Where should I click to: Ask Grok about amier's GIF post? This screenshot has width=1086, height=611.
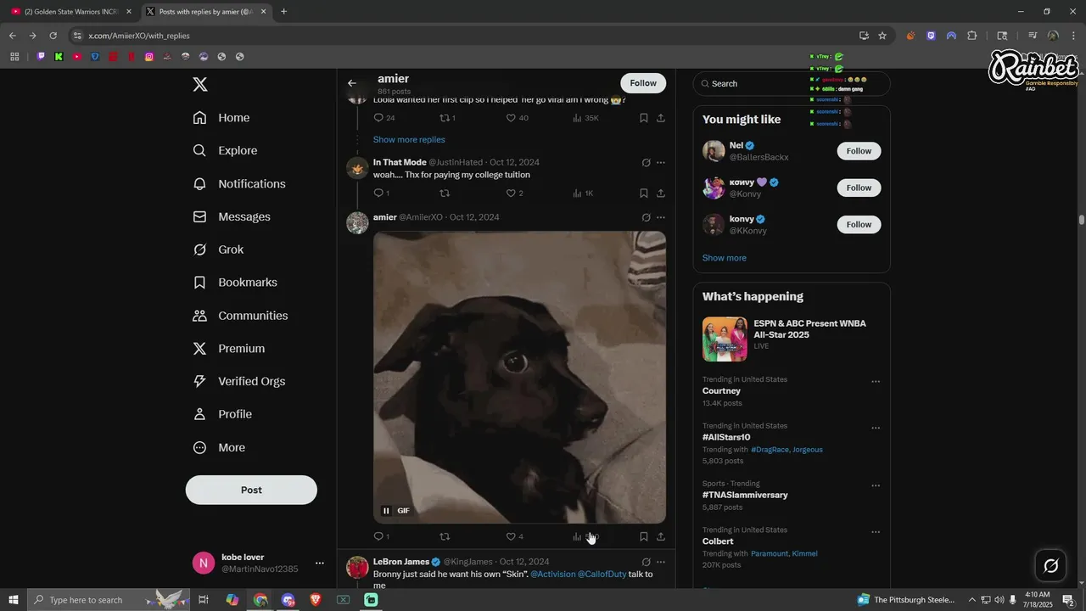646,217
